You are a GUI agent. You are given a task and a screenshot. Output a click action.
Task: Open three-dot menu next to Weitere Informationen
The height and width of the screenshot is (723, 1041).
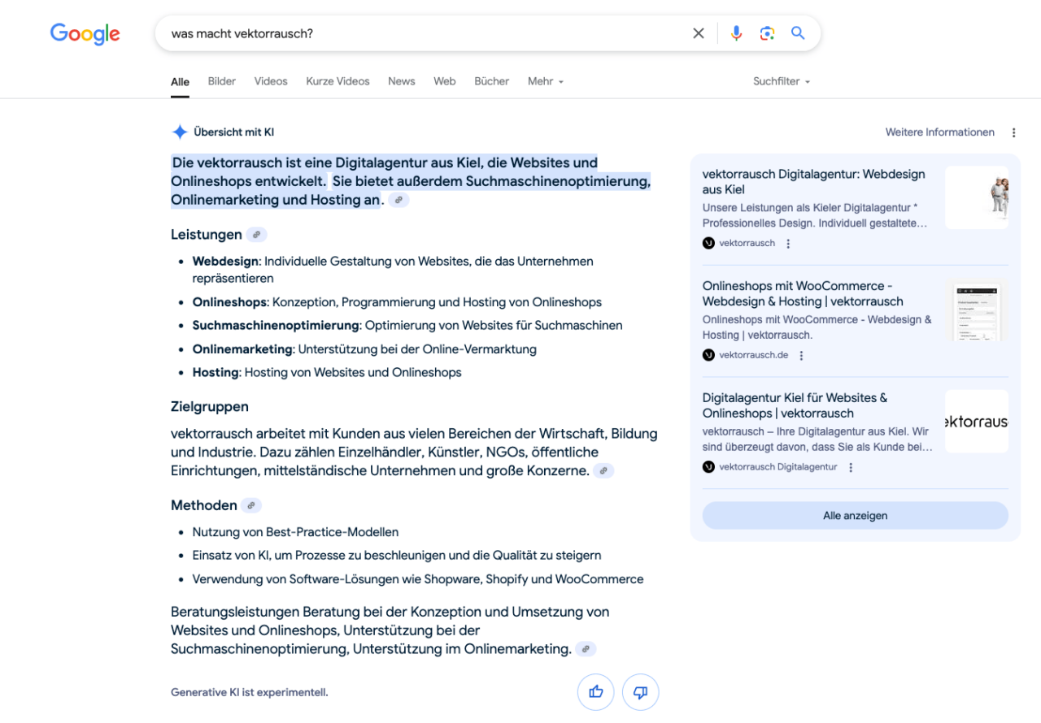(x=1013, y=132)
